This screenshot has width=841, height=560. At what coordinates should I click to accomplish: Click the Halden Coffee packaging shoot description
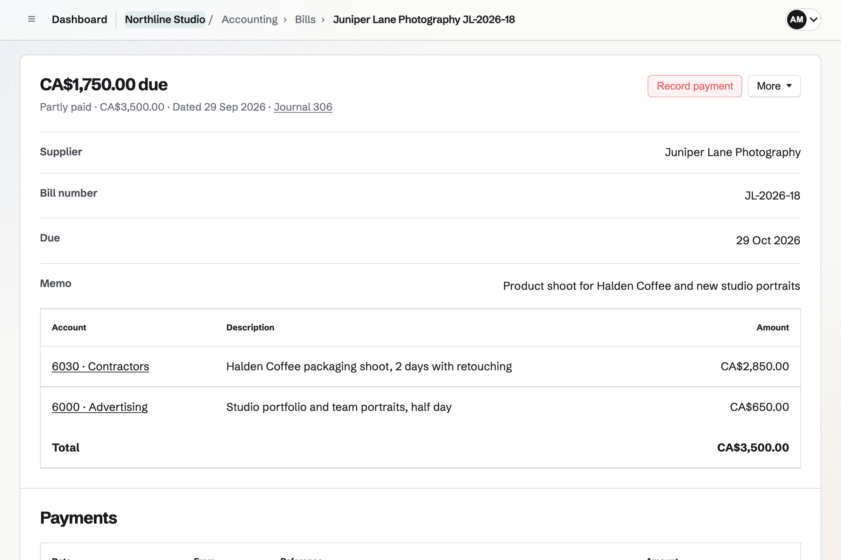coord(369,366)
